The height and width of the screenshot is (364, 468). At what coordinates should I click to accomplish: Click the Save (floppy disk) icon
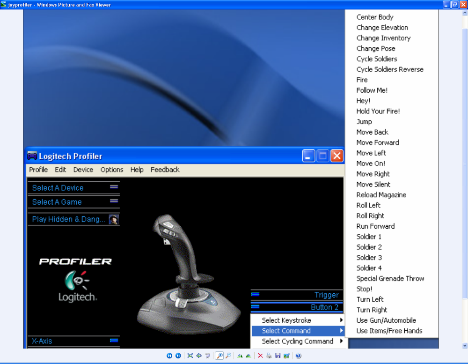(278, 356)
